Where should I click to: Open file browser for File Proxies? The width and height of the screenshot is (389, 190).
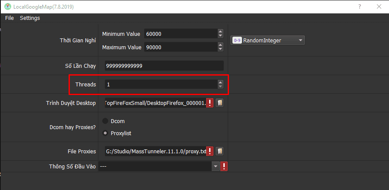tap(220, 151)
